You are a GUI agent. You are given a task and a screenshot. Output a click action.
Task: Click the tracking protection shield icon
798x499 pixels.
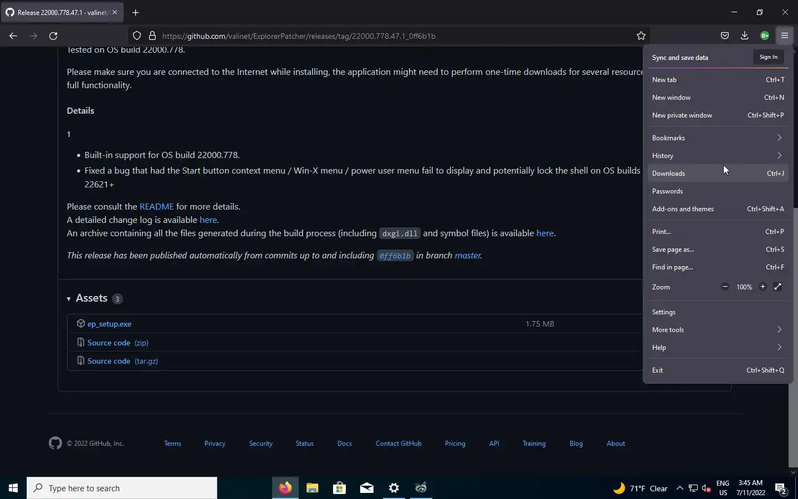[137, 36]
